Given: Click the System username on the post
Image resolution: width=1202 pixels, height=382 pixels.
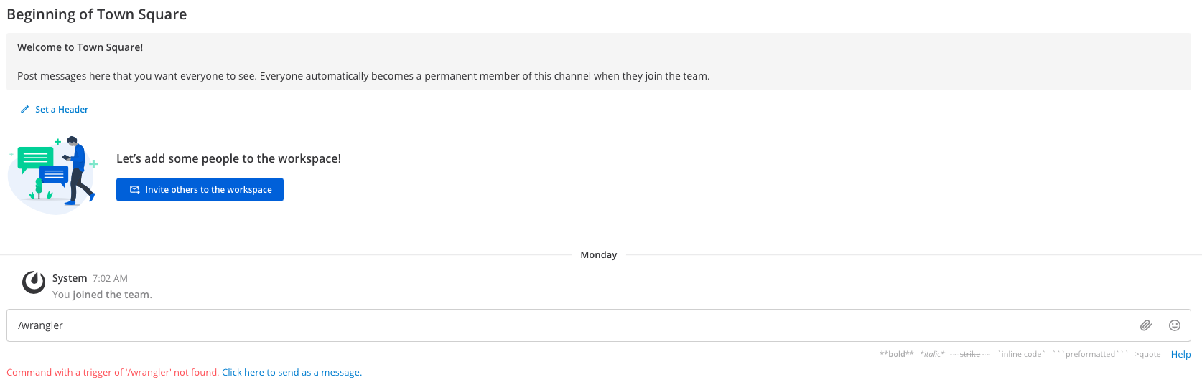Looking at the screenshot, I should point(70,278).
